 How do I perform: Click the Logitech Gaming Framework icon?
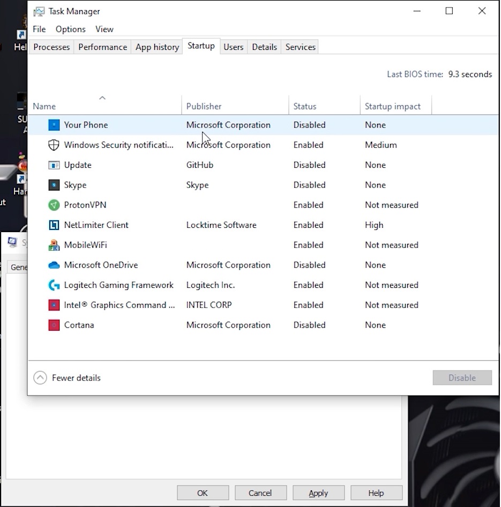point(54,285)
